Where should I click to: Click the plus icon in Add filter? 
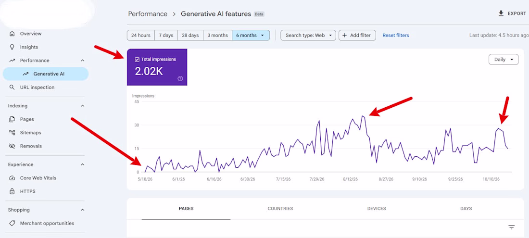click(x=344, y=36)
